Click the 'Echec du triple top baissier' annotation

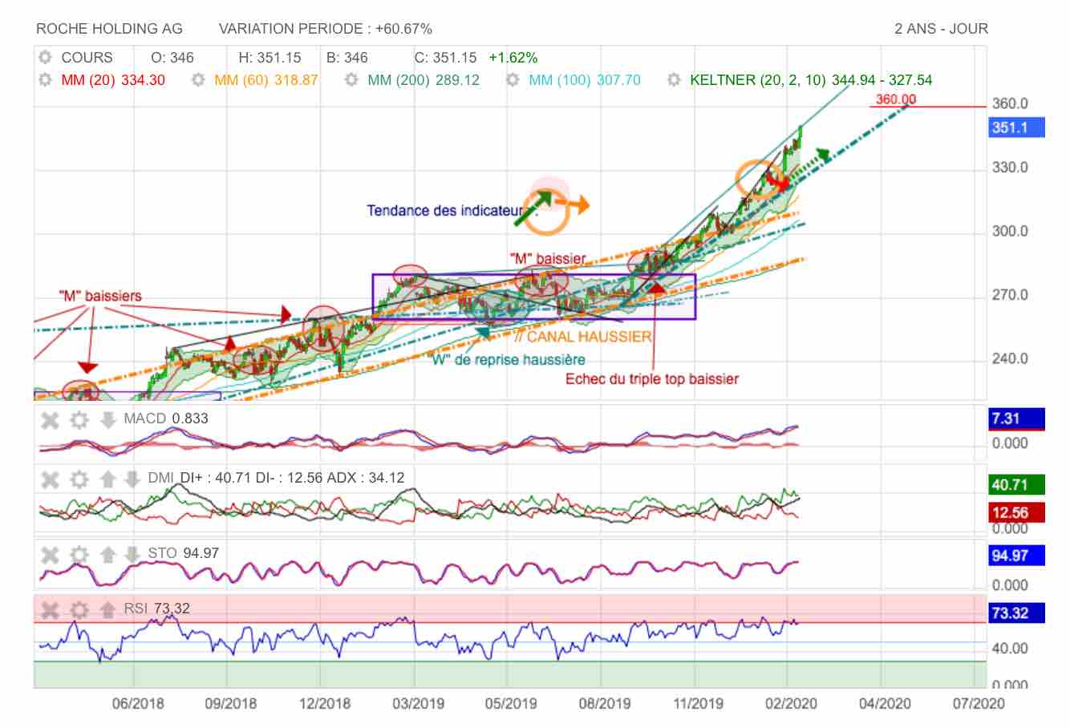(651, 378)
